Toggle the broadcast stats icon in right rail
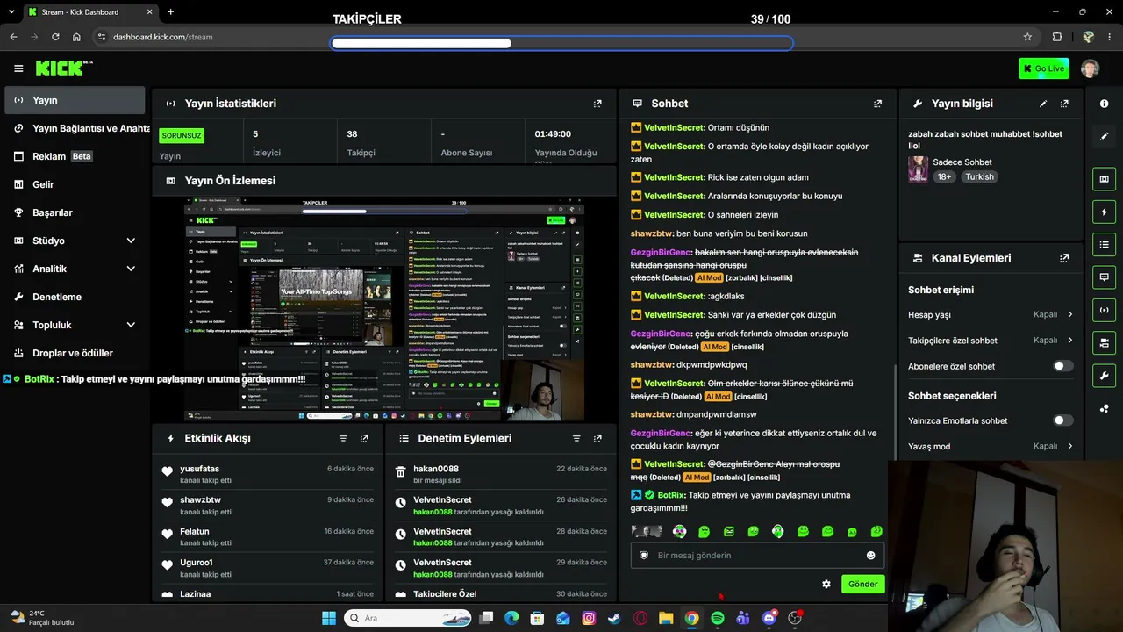This screenshot has height=632, width=1123. coord(1104,309)
